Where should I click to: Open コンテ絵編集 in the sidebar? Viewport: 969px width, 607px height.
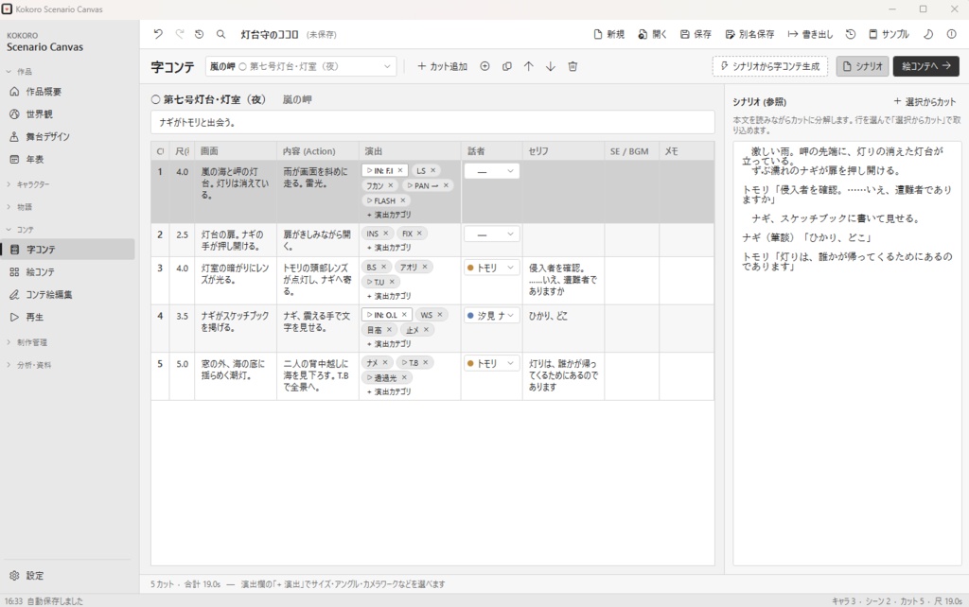[68, 295]
